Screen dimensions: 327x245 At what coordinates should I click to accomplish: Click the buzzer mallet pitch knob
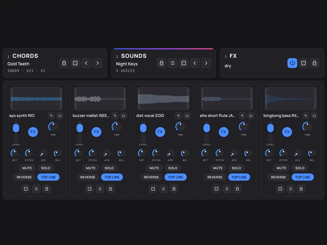pos(93,153)
